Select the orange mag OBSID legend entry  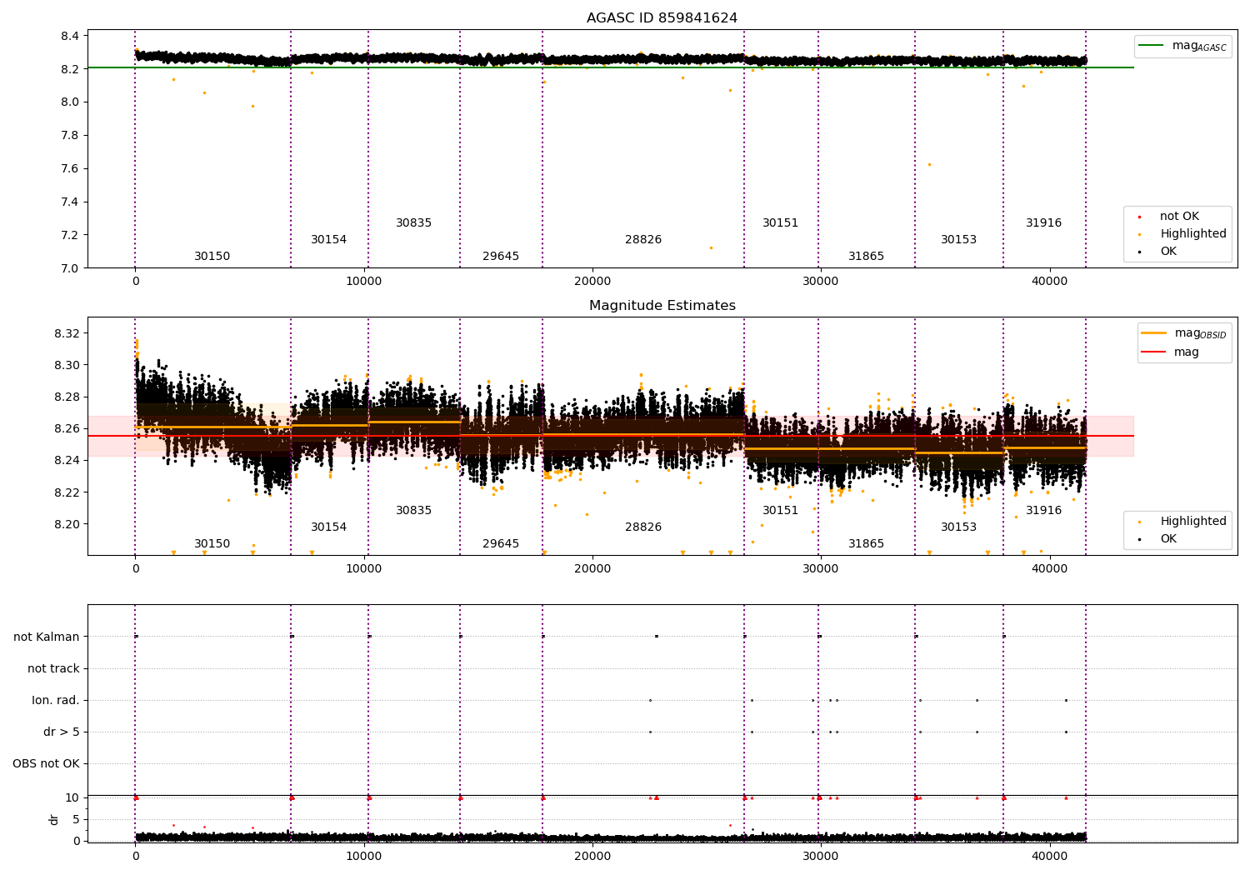click(1183, 333)
